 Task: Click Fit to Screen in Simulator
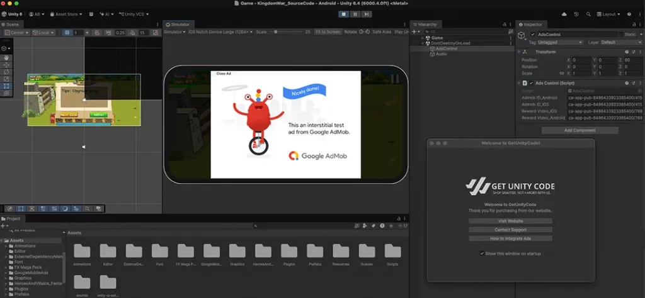(x=328, y=32)
